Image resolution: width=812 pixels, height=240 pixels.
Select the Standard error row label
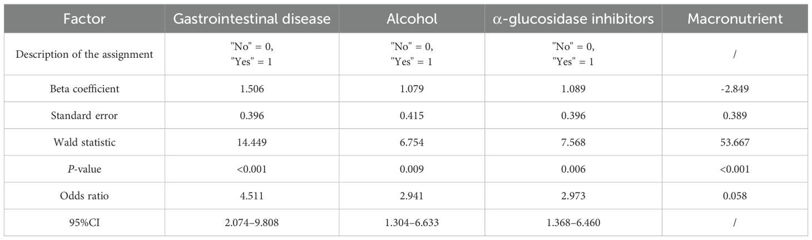(83, 116)
